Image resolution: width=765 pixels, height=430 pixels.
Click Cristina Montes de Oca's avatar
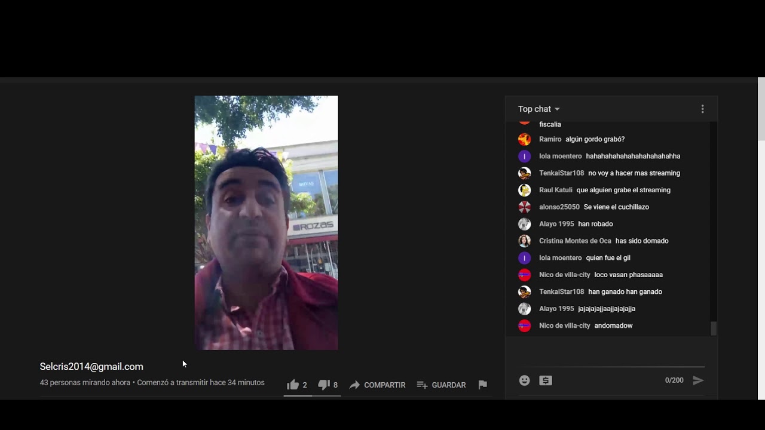click(524, 241)
